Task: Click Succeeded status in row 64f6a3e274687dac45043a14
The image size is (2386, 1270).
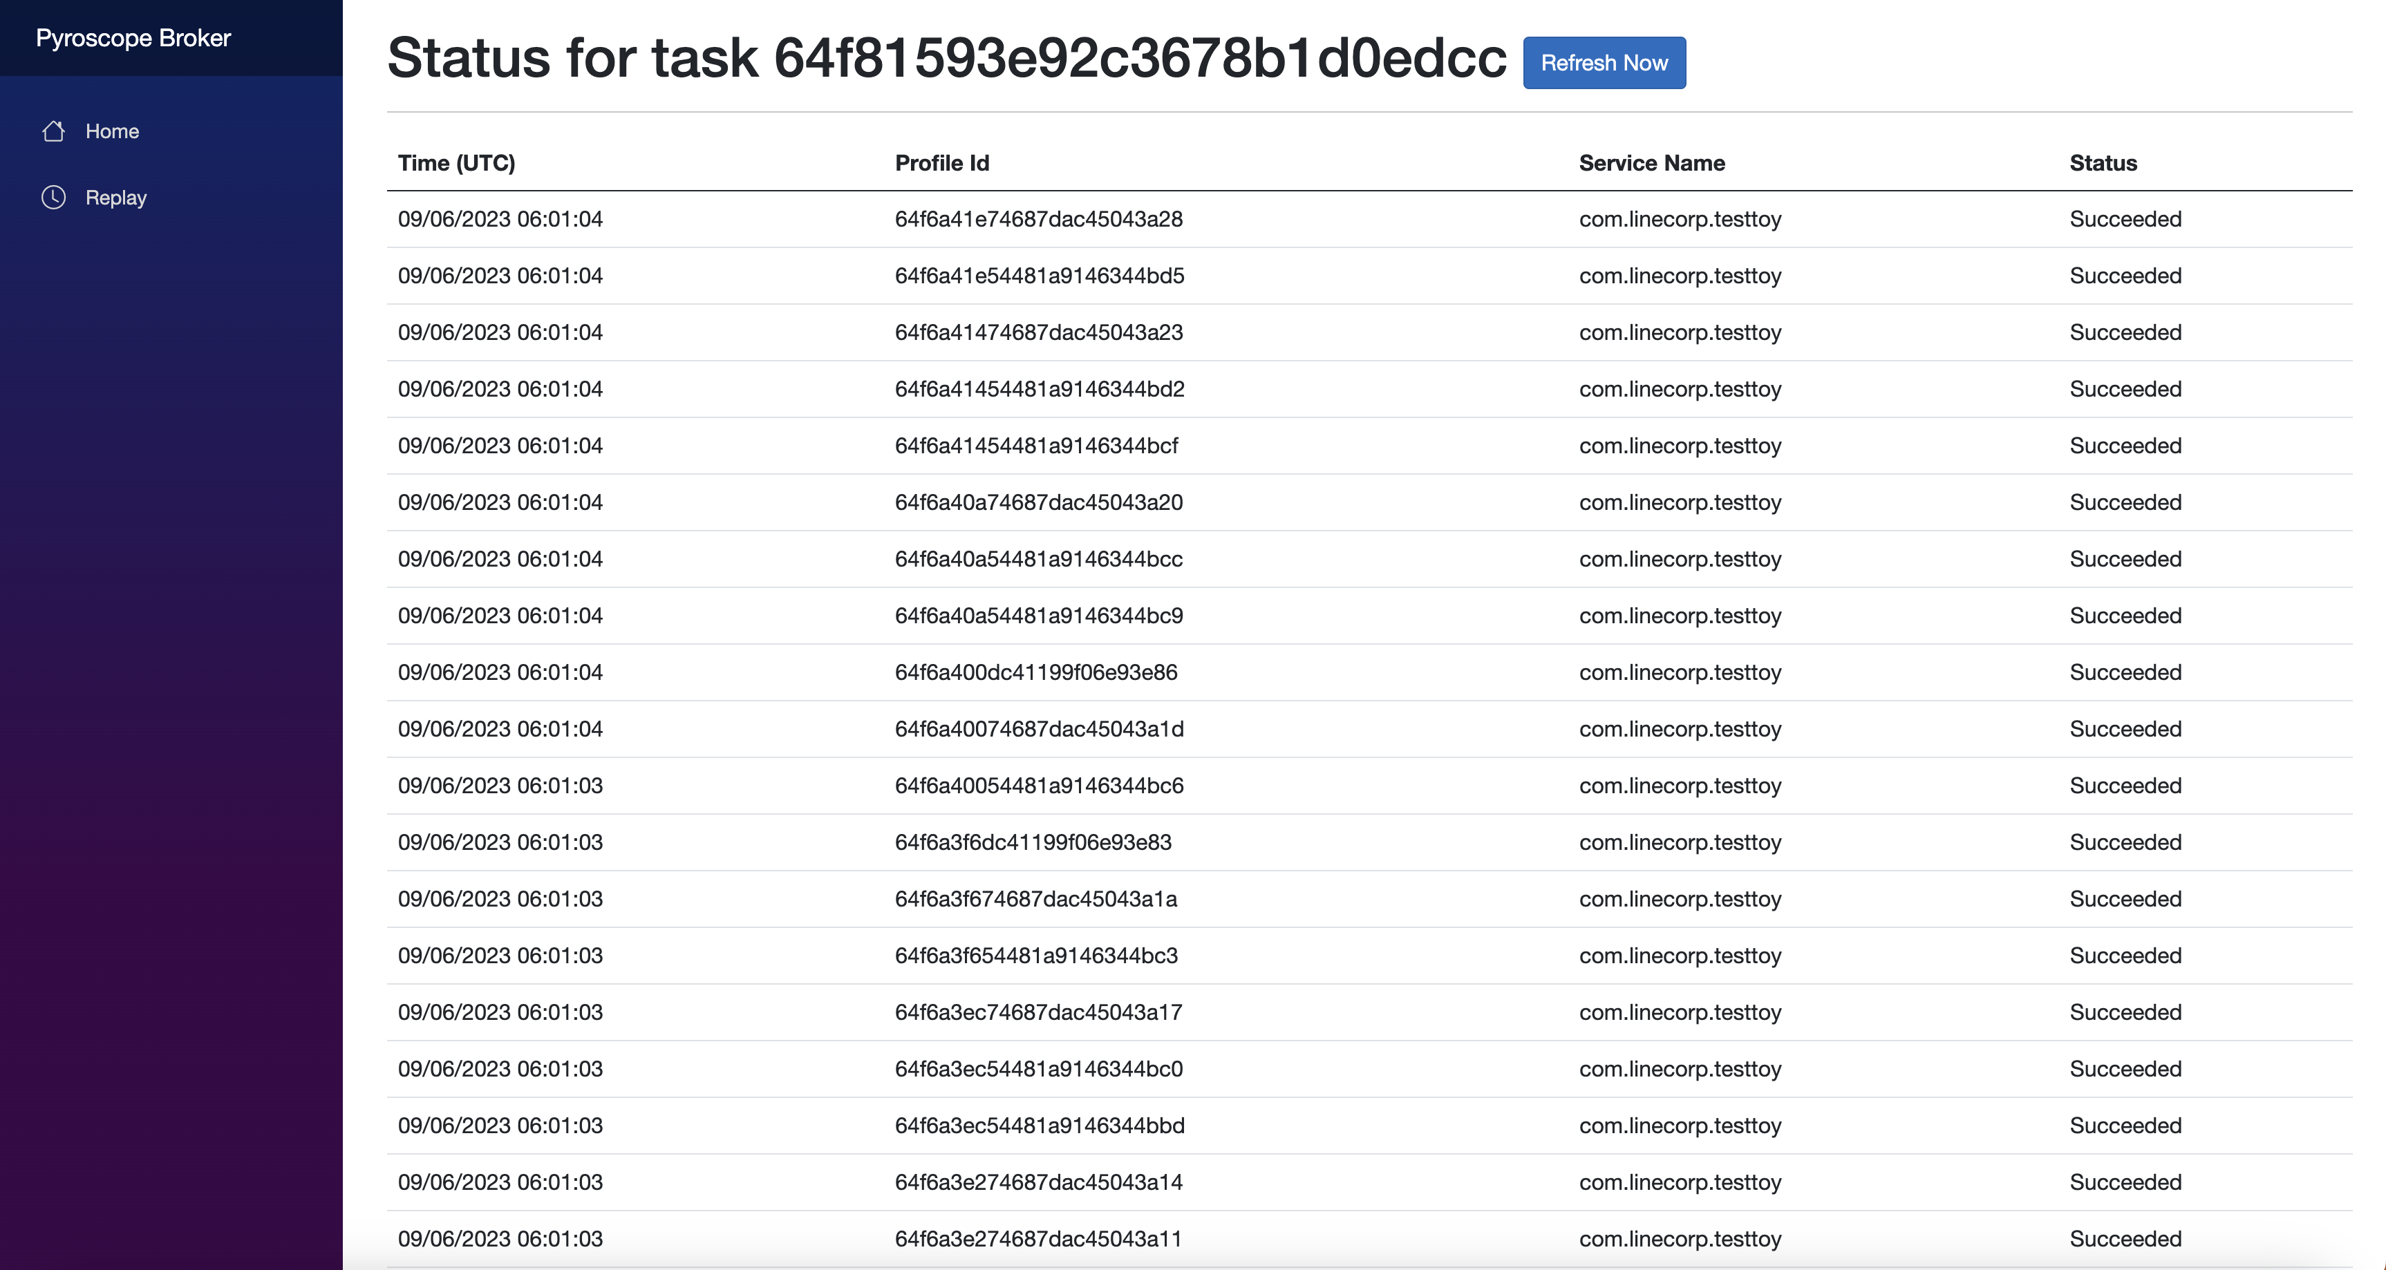Action: coord(2125,1182)
